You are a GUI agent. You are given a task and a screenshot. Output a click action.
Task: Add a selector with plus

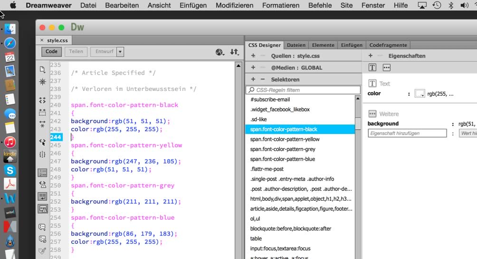(x=253, y=80)
